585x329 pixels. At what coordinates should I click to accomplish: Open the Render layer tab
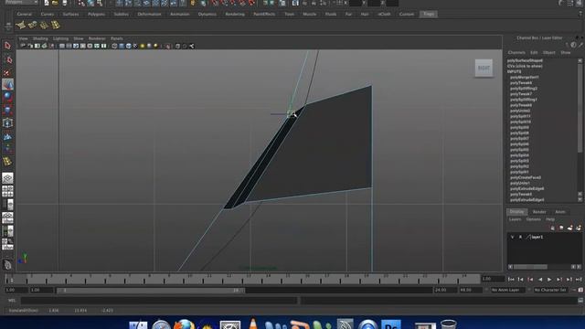pos(539,212)
